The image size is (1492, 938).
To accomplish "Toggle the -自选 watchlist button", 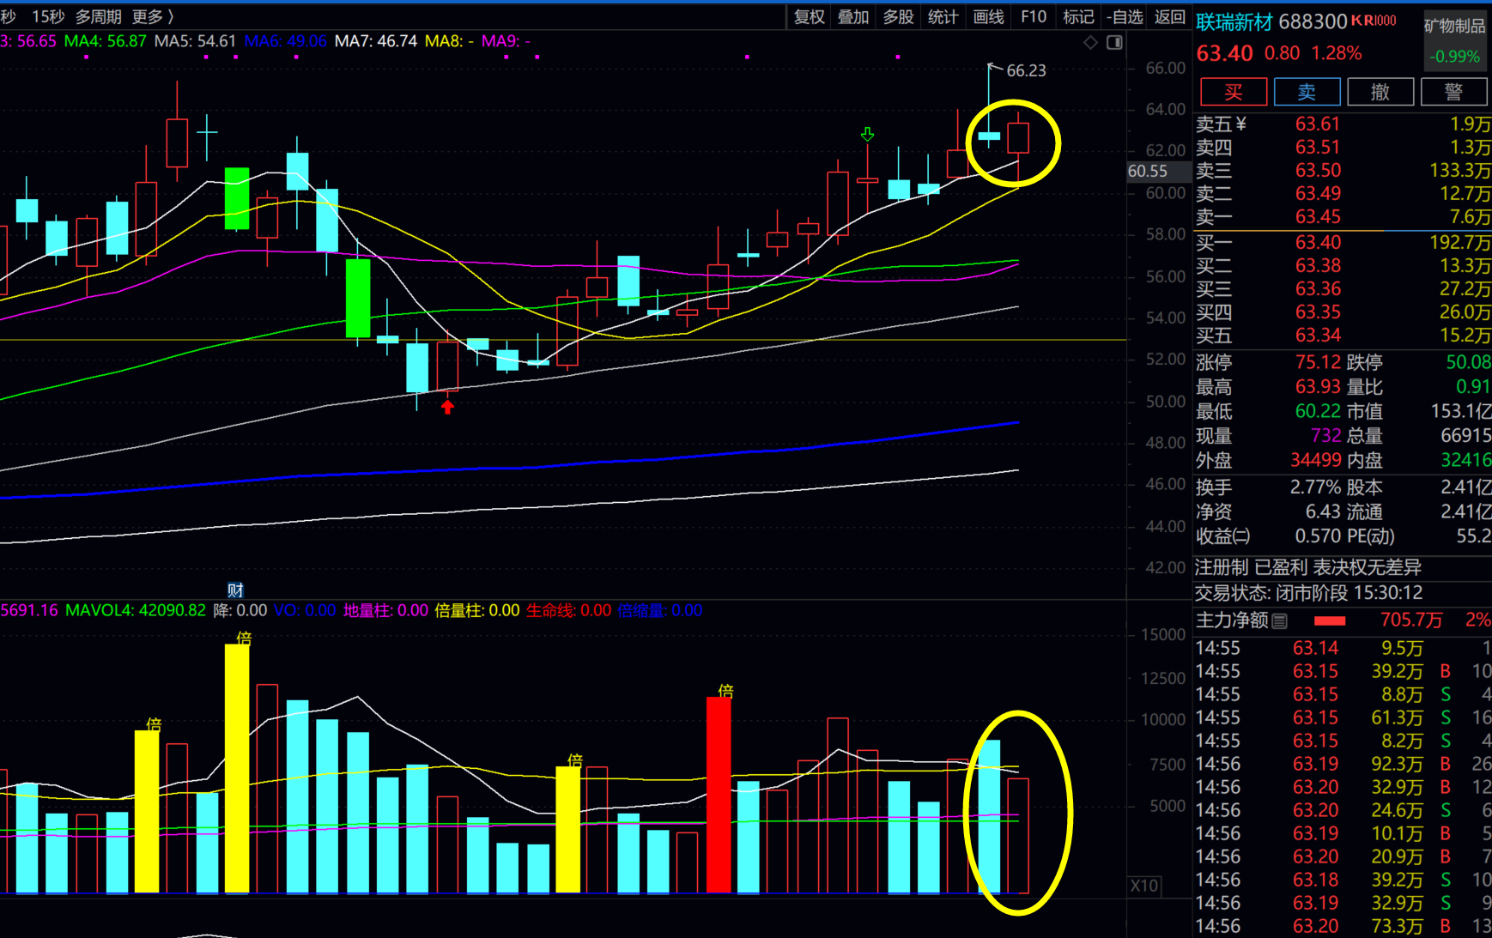I will (1125, 16).
